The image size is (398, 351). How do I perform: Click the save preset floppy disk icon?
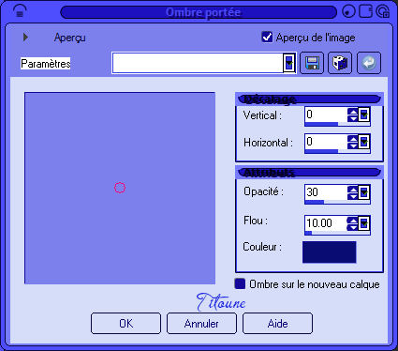tap(312, 63)
